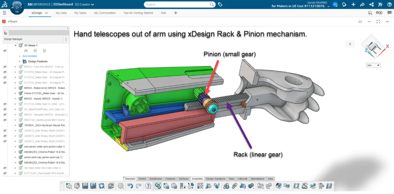Click the Undo arrow in the toolbar
This screenshot has width=394, height=194.
pyautogui.click(x=130, y=186)
